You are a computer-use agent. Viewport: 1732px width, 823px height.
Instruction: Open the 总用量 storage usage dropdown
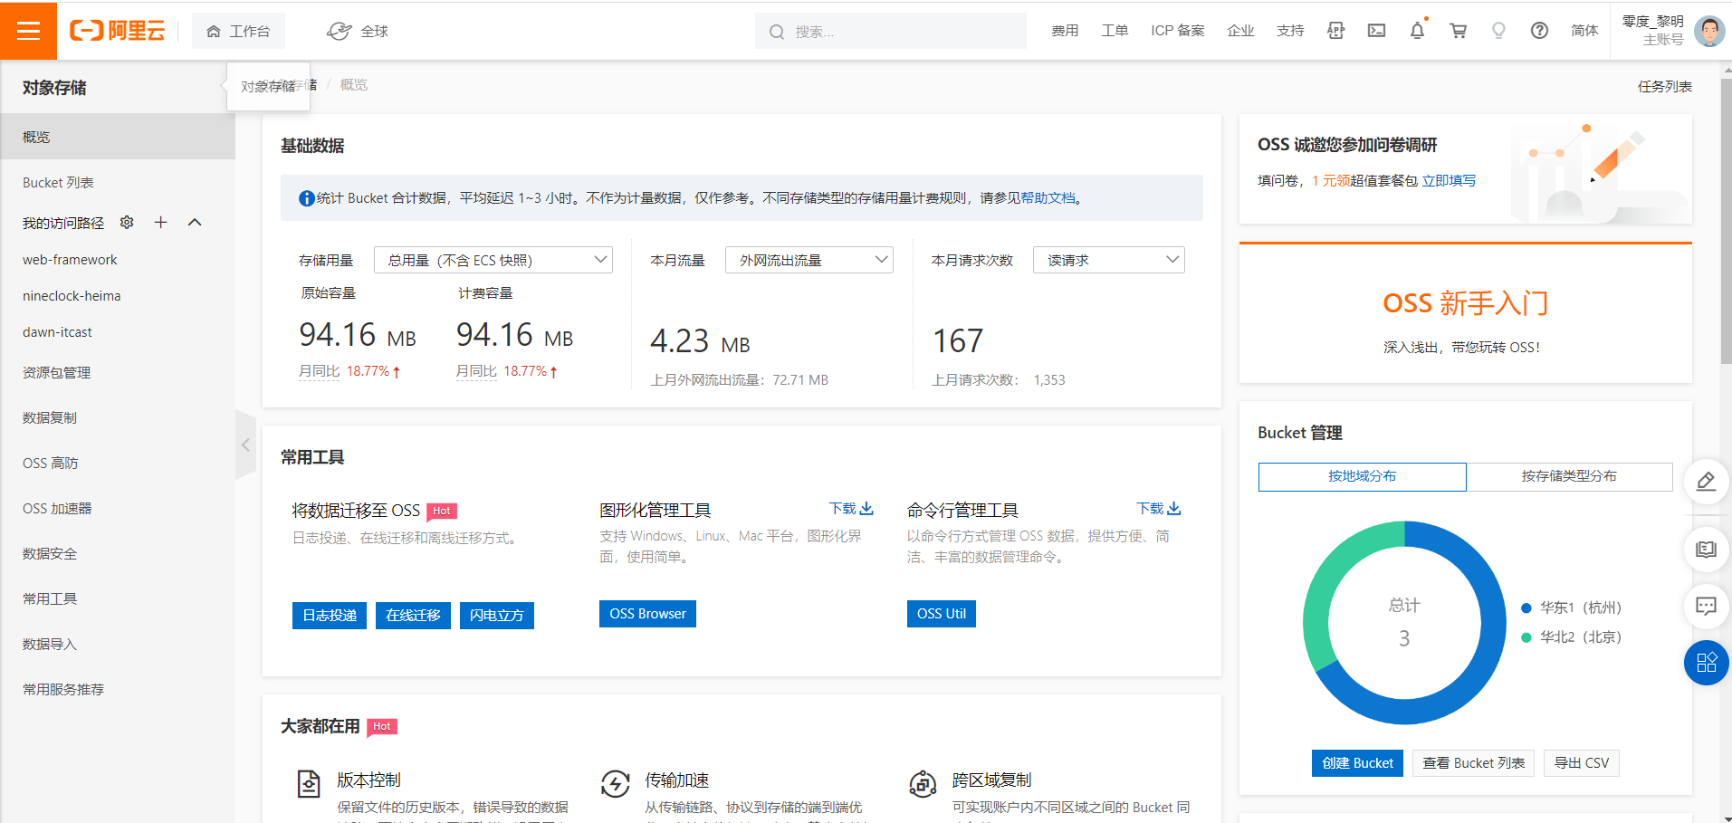(x=493, y=261)
